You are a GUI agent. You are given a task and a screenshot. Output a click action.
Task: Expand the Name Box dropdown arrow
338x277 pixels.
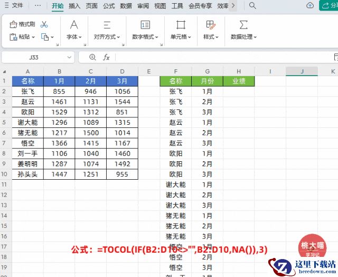[x=70, y=57]
